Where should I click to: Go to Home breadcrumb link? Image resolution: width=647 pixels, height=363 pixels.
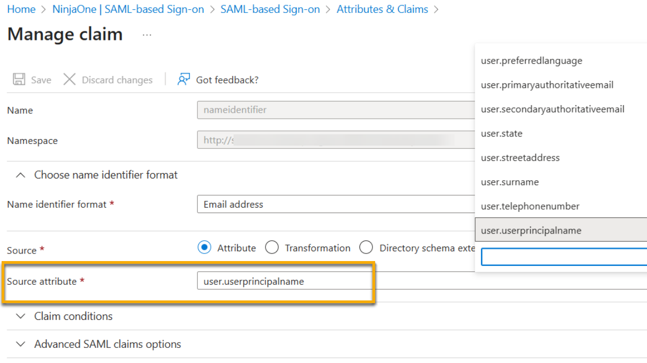click(x=21, y=9)
